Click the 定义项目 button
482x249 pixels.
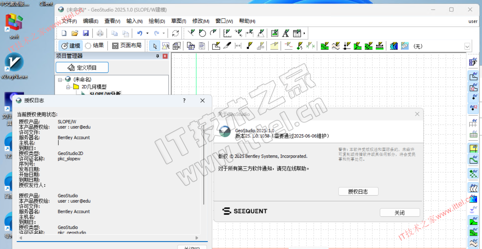[82, 68]
